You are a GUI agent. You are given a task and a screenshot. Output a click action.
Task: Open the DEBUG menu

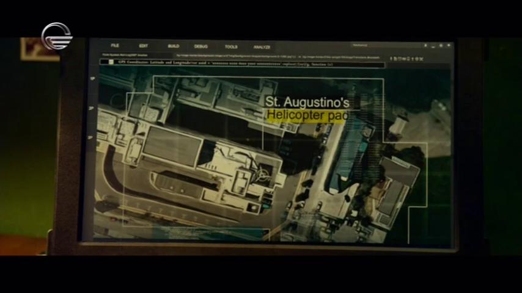(x=201, y=46)
